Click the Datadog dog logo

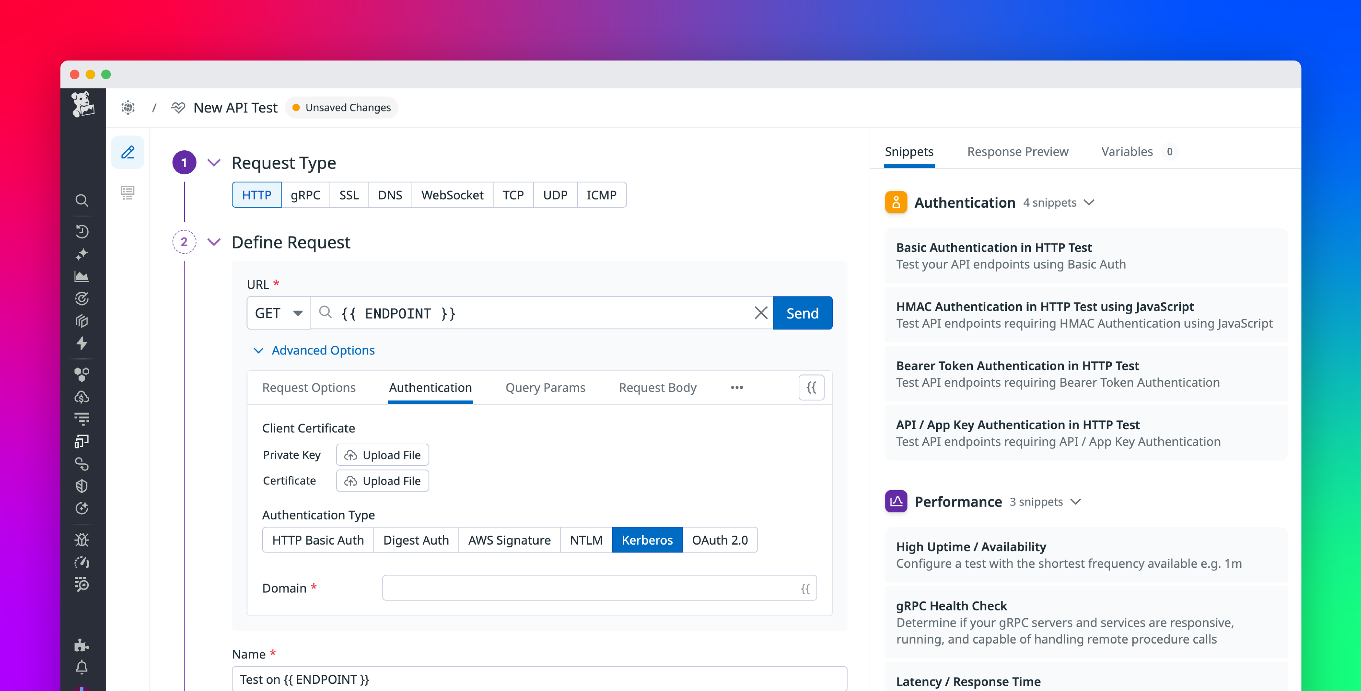(x=83, y=105)
